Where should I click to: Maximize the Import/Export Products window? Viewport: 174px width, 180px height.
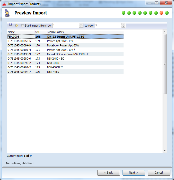[156, 3]
